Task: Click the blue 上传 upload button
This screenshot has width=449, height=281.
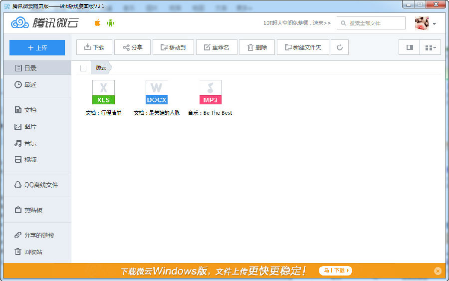Action: pyautogui.click(x=37, y=47)
